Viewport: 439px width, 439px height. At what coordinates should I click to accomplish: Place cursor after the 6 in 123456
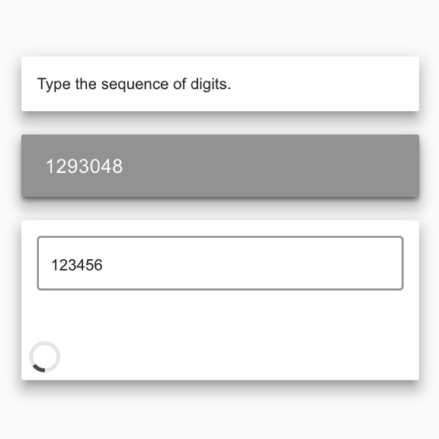point(104,265)
